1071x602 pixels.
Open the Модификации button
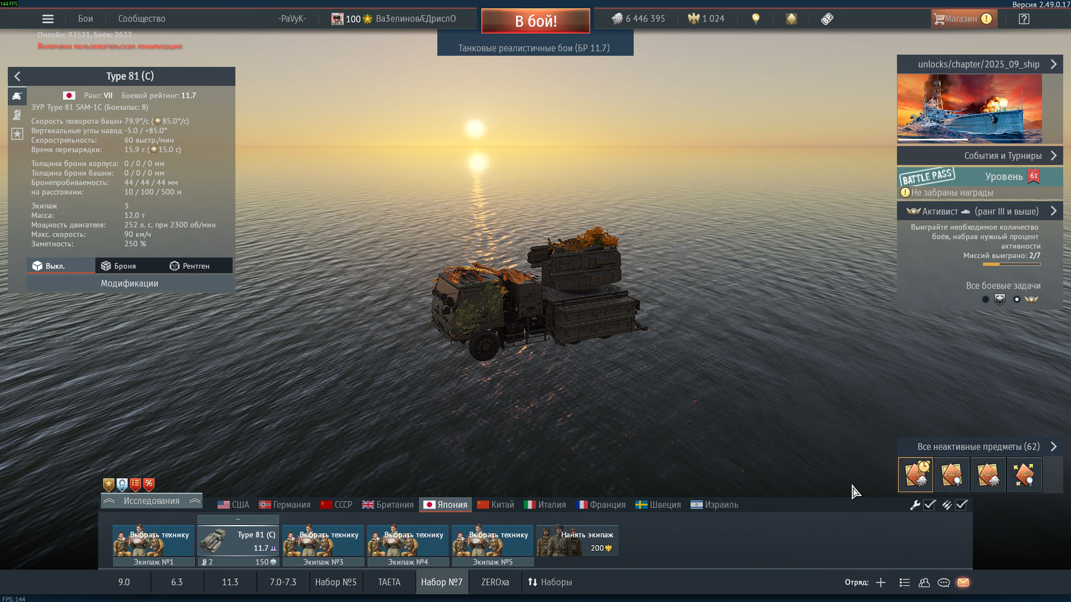coord(129,283)
